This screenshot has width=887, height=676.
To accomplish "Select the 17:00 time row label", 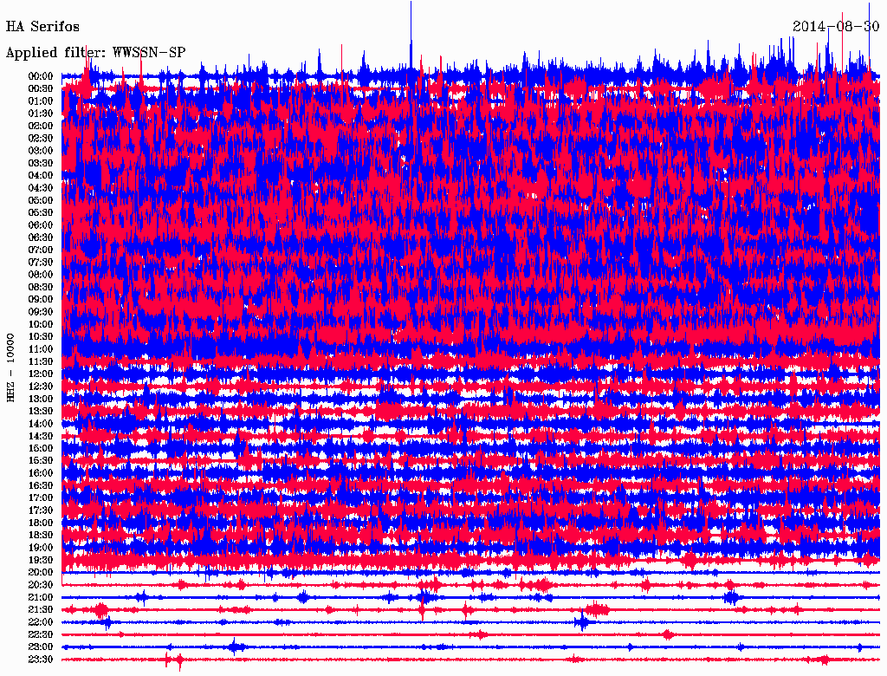I will click(41, 498).
